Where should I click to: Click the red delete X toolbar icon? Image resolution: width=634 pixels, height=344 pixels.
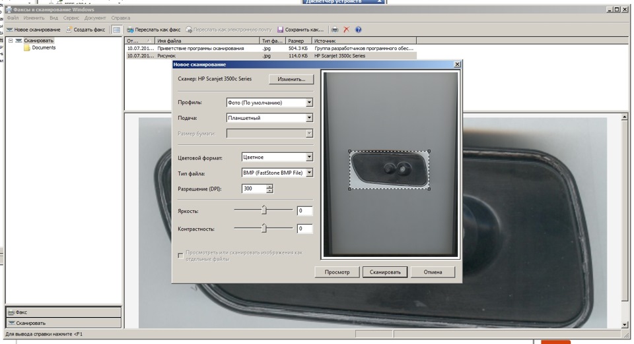347,30
